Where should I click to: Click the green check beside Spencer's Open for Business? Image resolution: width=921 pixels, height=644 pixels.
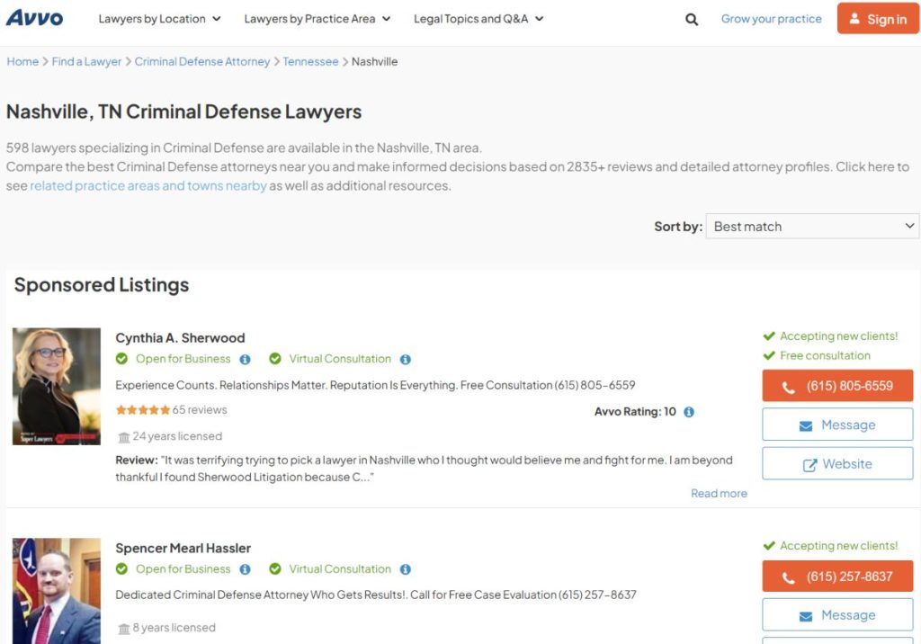coord(121,568)
